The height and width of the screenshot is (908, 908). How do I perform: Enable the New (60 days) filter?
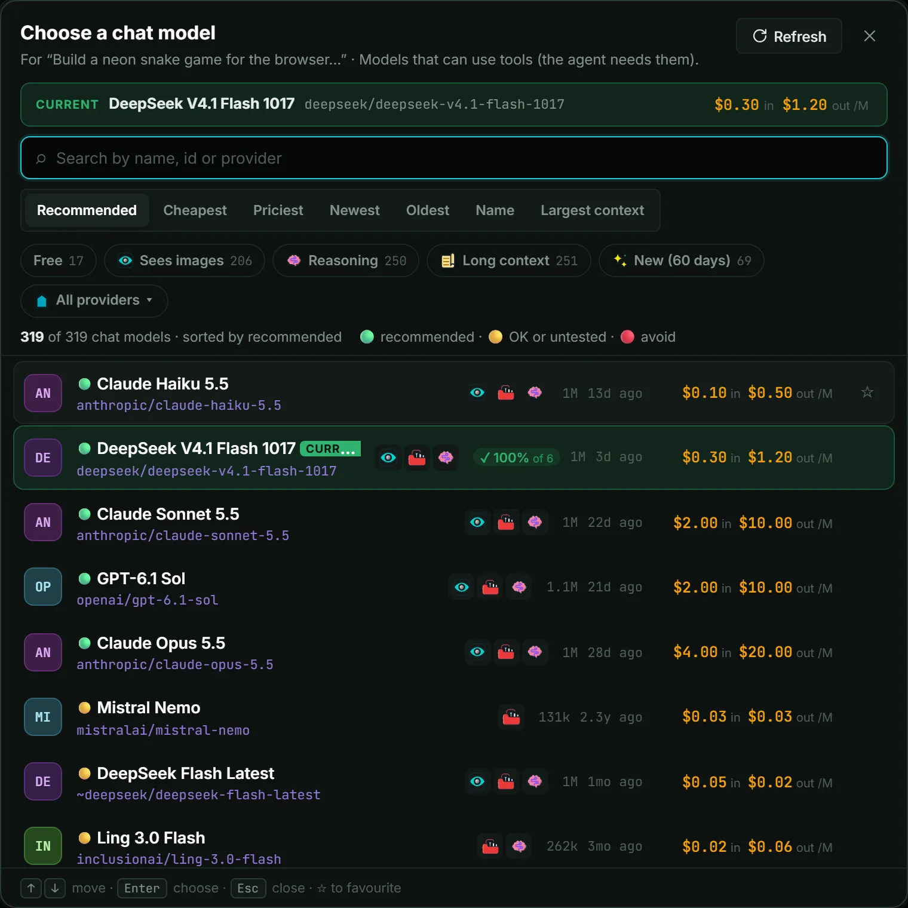tap(682, 260)
